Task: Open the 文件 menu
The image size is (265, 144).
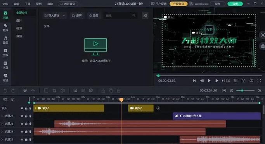Action: click(5, 4)
